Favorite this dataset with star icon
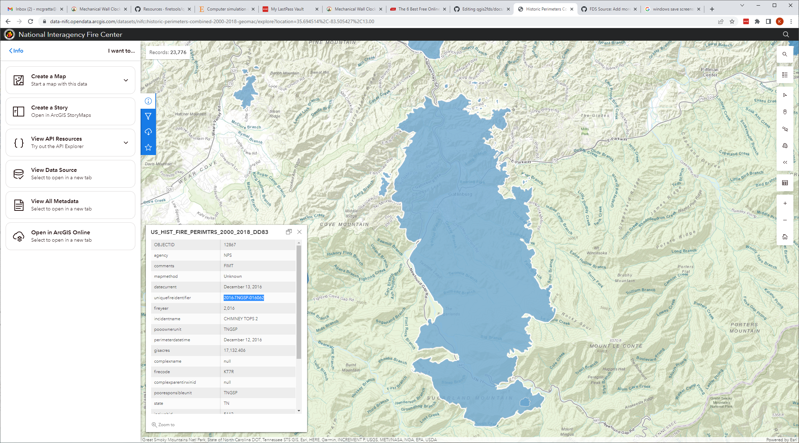 [x=148, y=147]
